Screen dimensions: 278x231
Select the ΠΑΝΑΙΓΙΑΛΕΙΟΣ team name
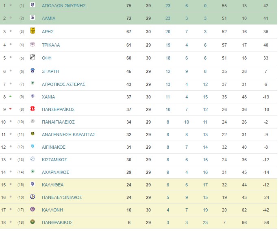[x=58, y=122]
